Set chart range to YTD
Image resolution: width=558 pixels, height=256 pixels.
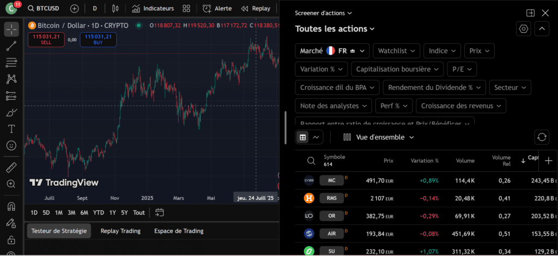coord(99,212)
